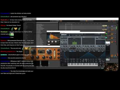Screen dimensions: 120x90
Task: Click the Serum filter response display
Action: pyautogui.click(x=100, y=42)
